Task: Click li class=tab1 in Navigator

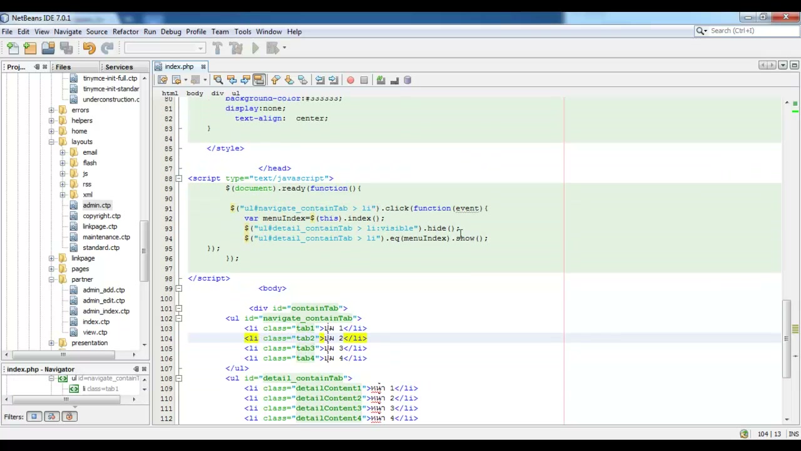Action: [x=100, y=389]
